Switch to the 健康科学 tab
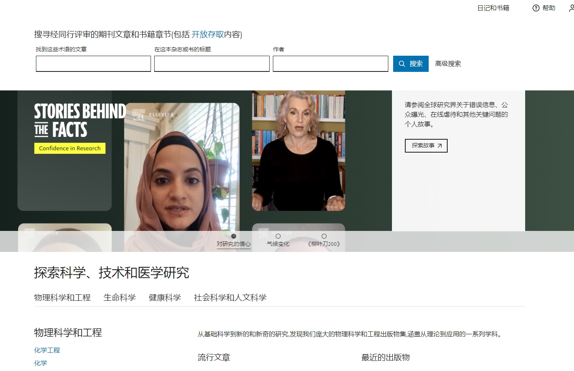This screenshot has height=371, width=574. click(165, 298)
